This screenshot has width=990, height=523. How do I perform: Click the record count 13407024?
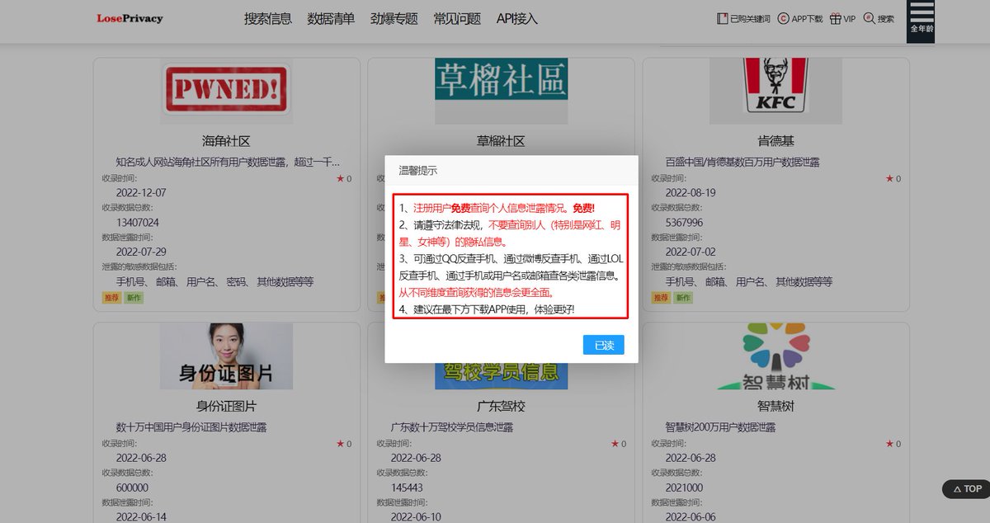[138, 223]
